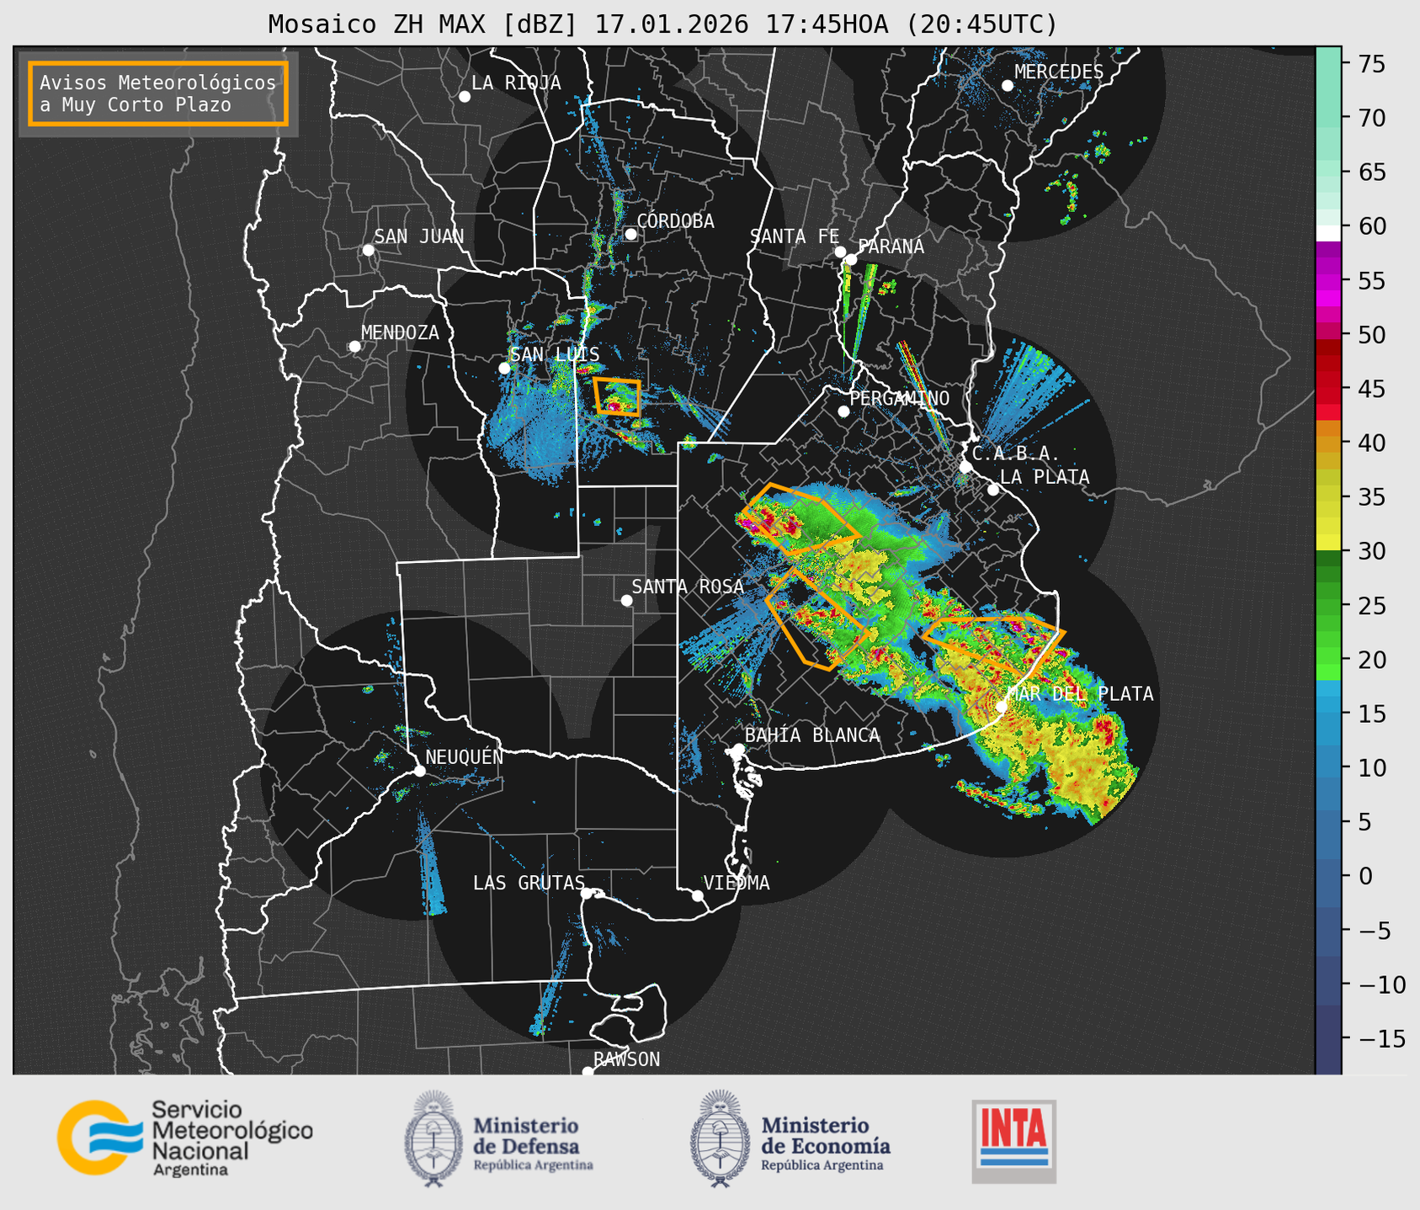Click the orange warning polygon nearest Mar del Plata

(993, 645)
